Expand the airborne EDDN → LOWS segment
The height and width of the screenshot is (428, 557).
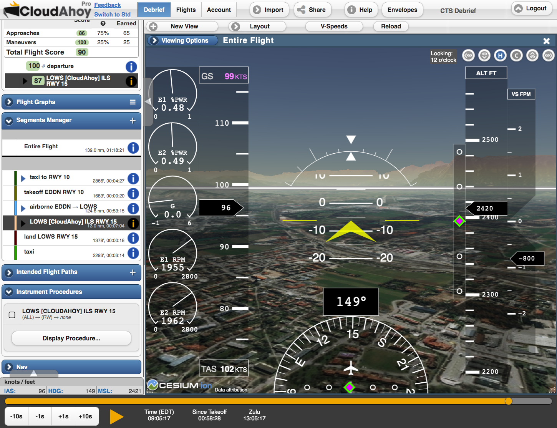pyautogui.click(x=23, y=208)
